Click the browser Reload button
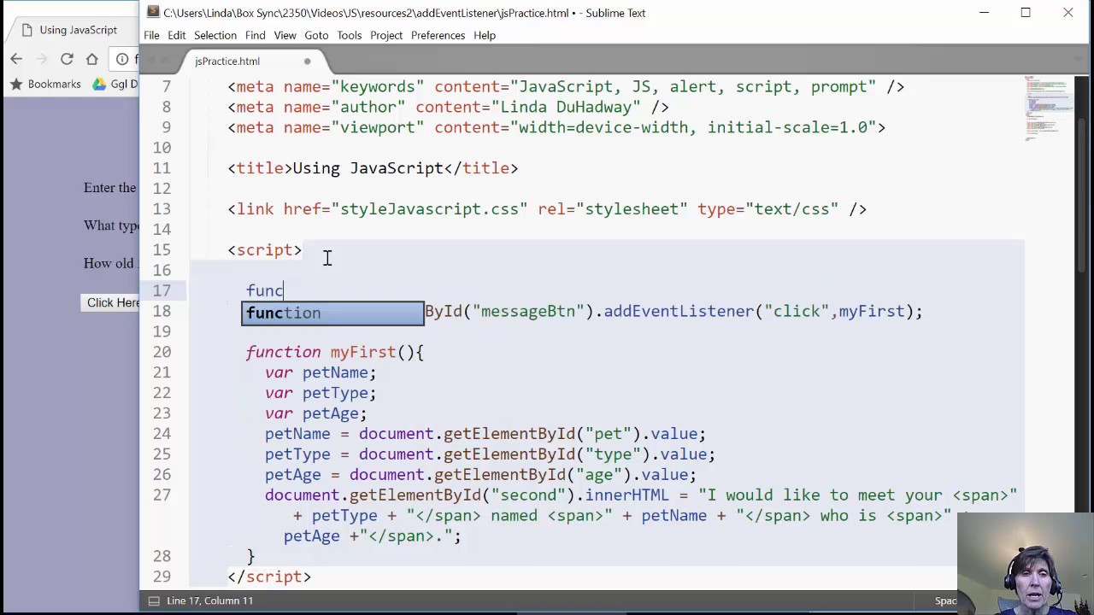The width and height of the screenshot is (1094, 615). (x=67, y=59)
